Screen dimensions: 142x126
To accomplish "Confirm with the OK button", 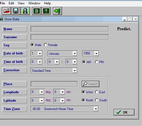I will [124, 112].
